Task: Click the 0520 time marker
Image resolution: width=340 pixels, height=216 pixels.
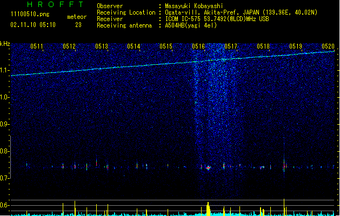Action: point(328,46)
